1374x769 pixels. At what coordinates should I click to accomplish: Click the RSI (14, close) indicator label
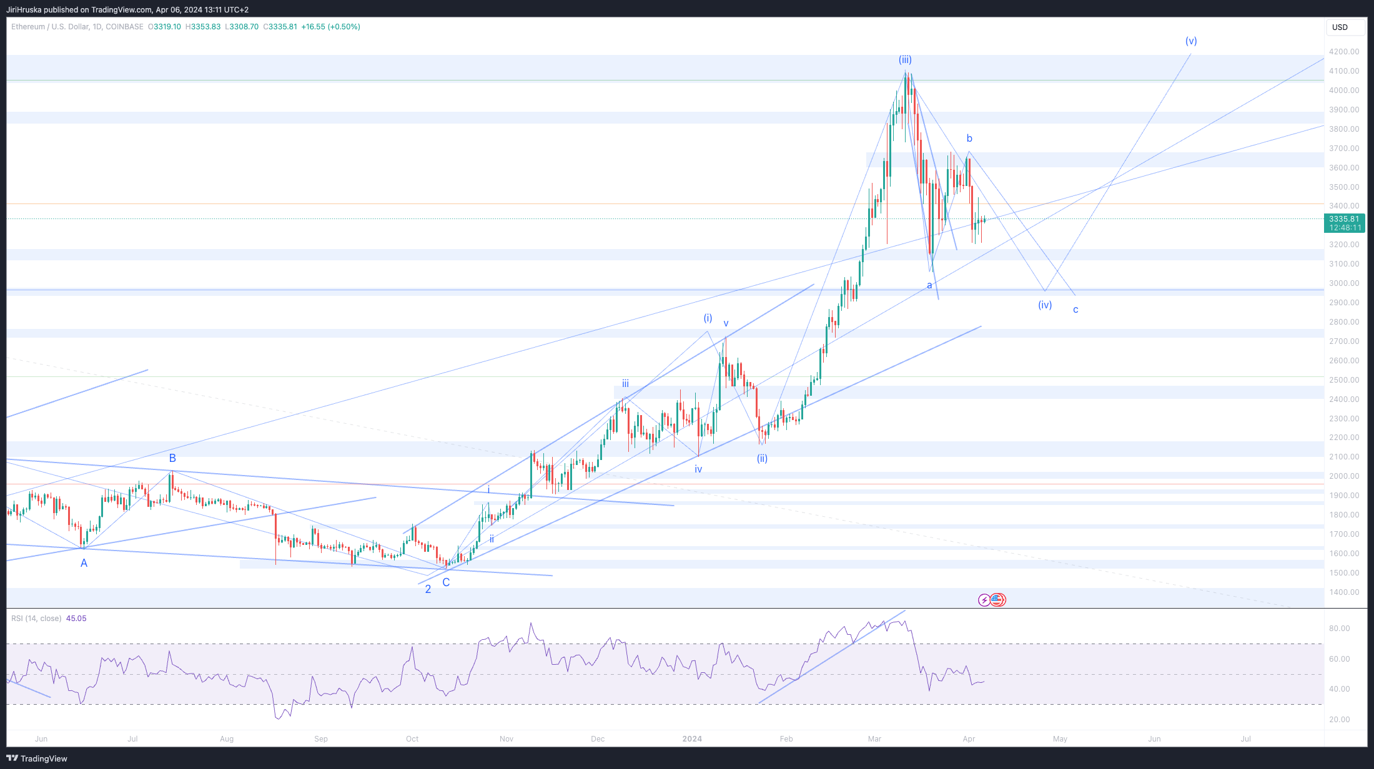36,619
